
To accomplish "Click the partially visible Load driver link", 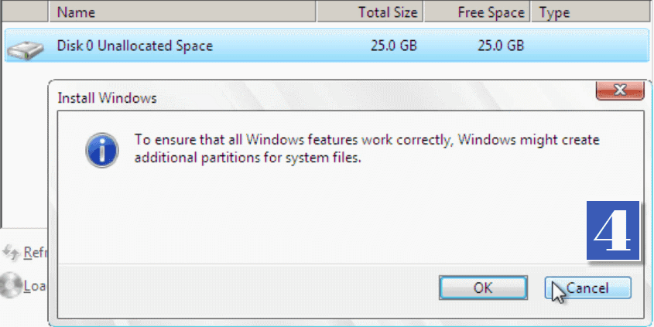I will click(x=36, y=286).
